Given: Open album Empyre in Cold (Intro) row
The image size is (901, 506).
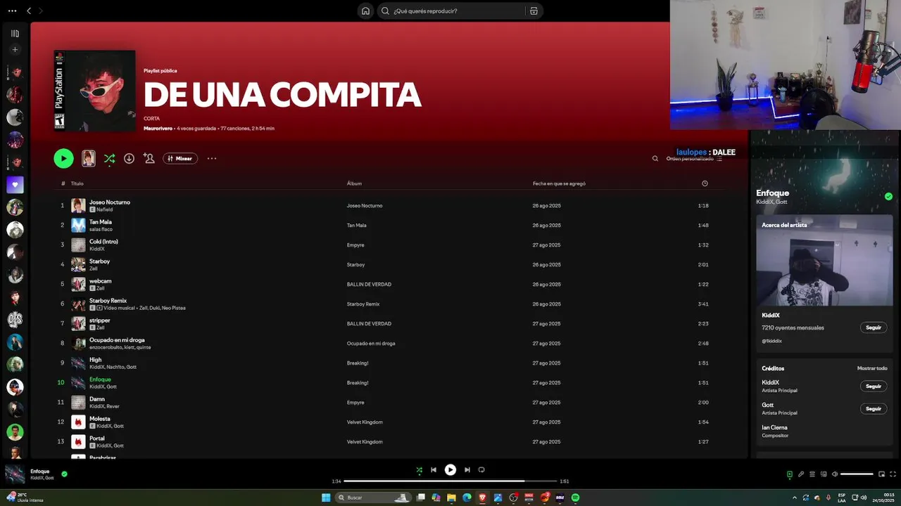Looking at the screenshot, I should click(x=355, y=245).
